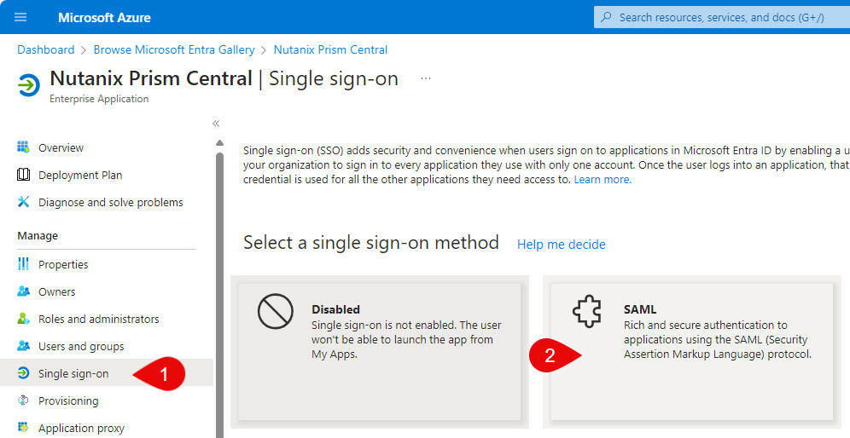Click the Roles and administrators icon

[23, 319]
